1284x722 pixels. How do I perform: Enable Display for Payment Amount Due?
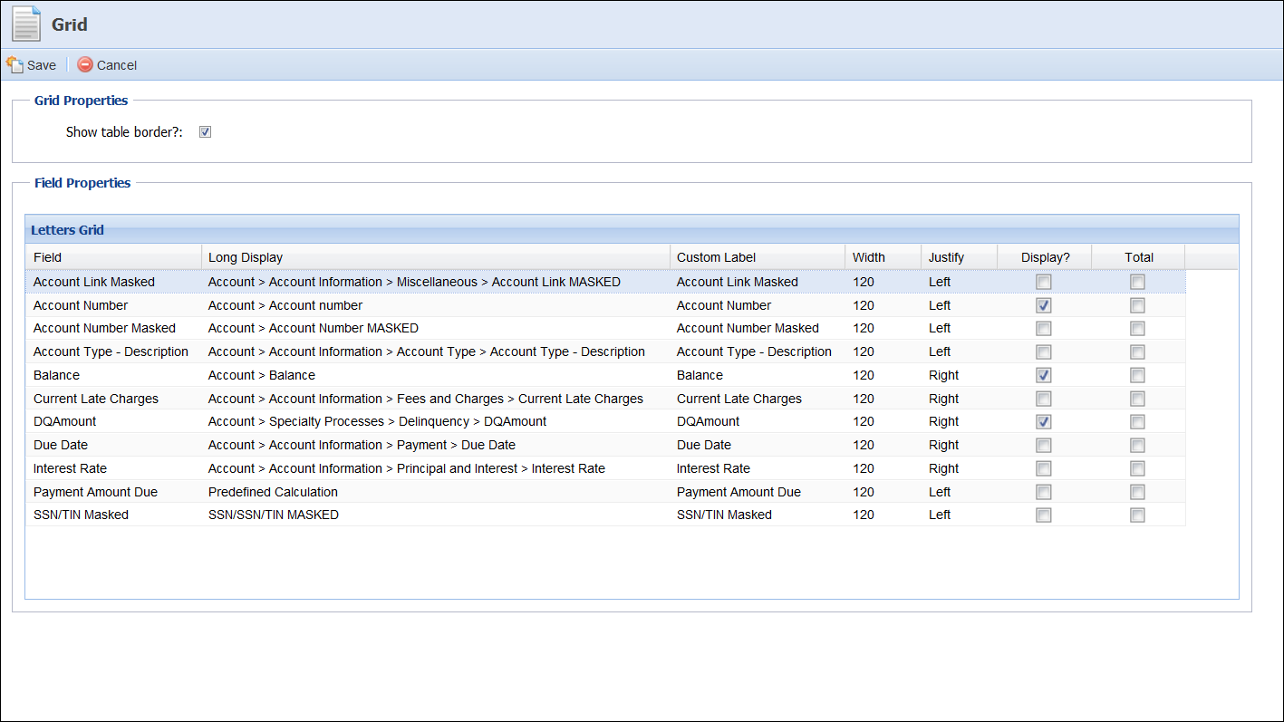coord(1044,492)
